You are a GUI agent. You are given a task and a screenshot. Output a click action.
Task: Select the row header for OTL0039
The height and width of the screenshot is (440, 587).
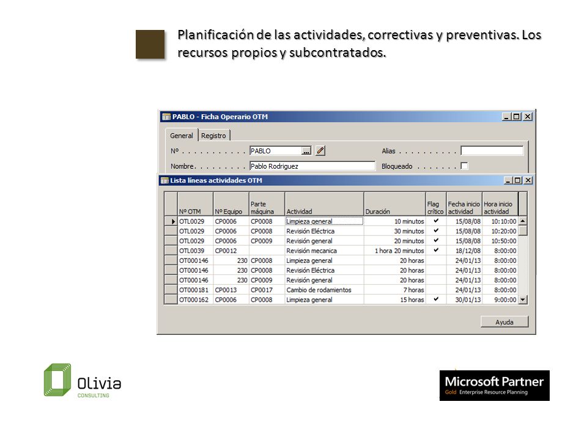(x=171, y=251)
